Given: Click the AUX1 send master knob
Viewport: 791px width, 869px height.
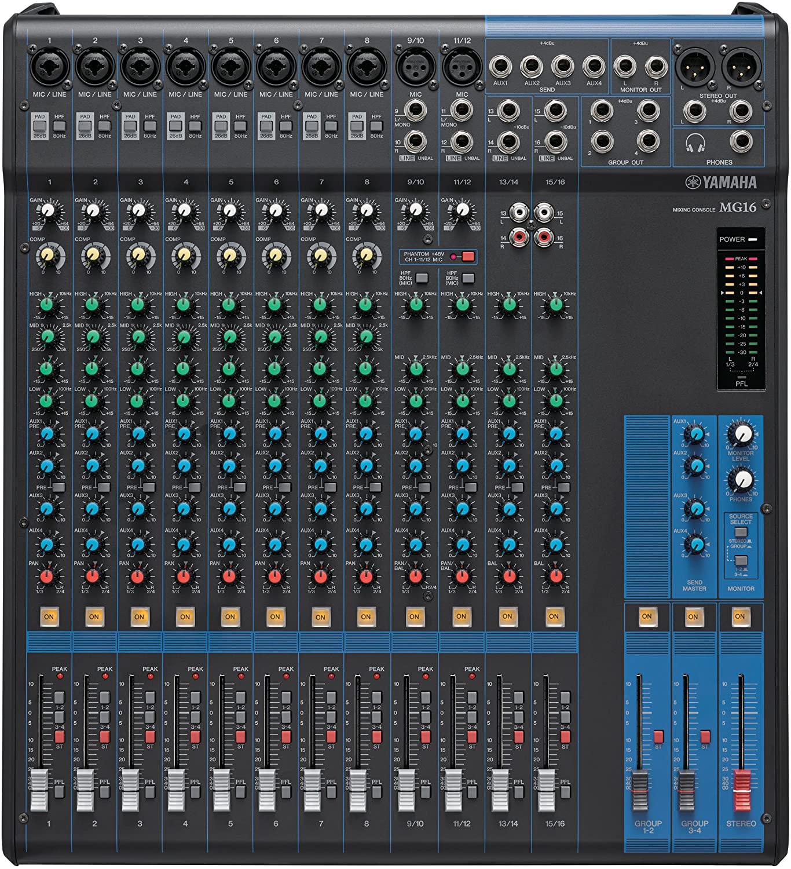Looking at the screenshot, I should click(693, 433).
